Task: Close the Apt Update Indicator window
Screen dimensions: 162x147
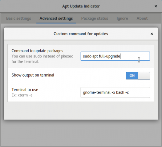Action: click(x=156, y=6)
